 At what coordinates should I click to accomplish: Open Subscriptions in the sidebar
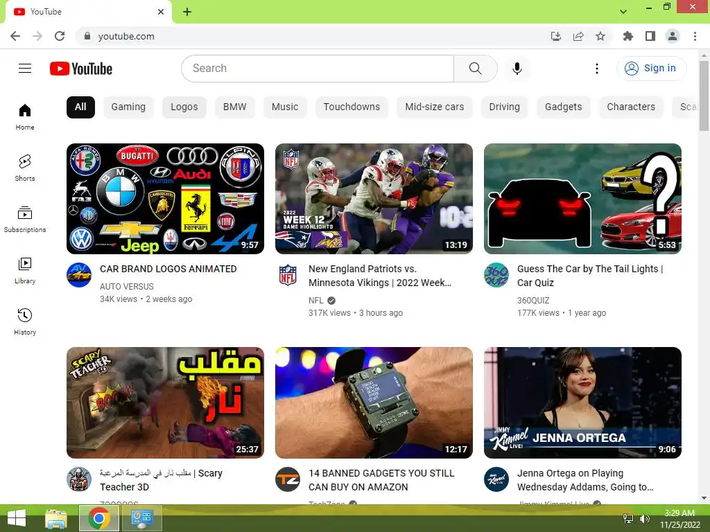point(25,220)
